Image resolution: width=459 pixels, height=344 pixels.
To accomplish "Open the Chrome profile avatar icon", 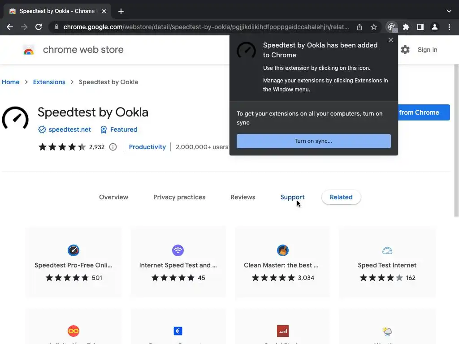I will 435,27.
